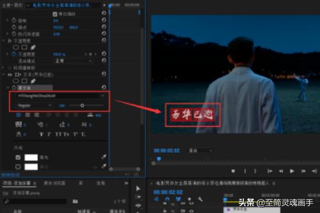The image size is (320, 213).
Task: Toggle stopwatch animation for source text
Action: click(14, 88)
